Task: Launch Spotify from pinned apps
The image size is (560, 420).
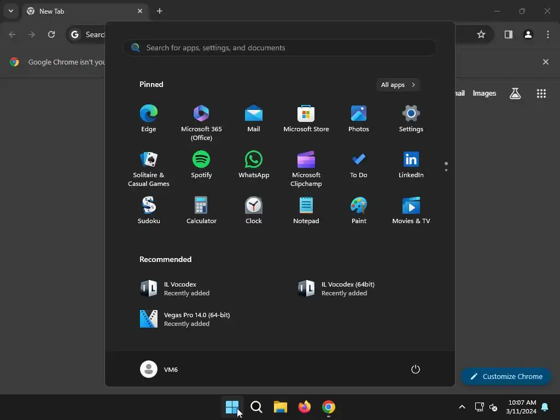Action: click(201, 165)
